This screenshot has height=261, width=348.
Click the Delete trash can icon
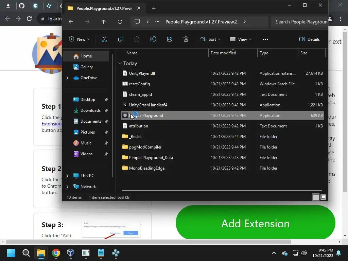pyautogui.click(x=186, y=39)
